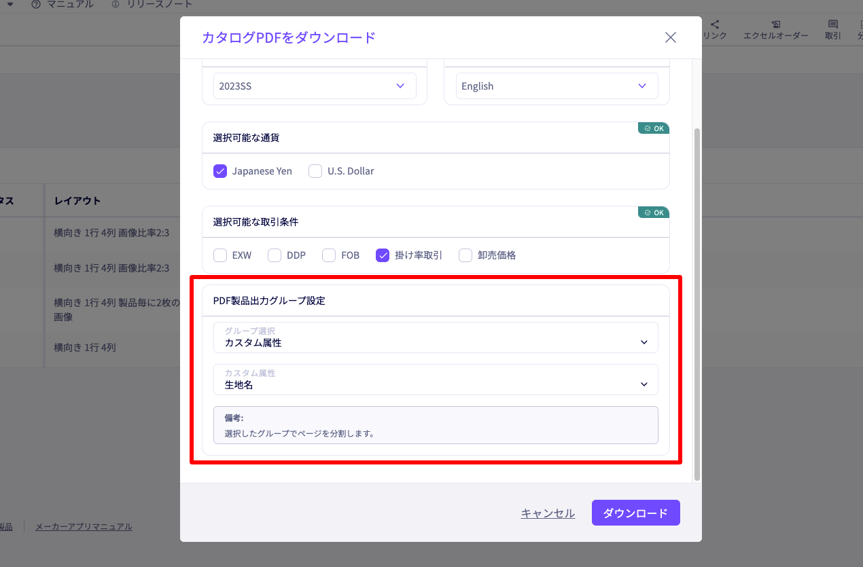This screenshot has height=567, width=863.
Task: Open the メーカーアプリマニュアル link
Action: pos(84,526)
